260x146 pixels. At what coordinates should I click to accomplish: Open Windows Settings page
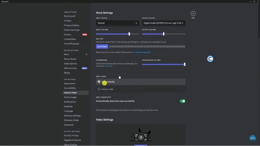pyautogui.click(x=72, y=116)
